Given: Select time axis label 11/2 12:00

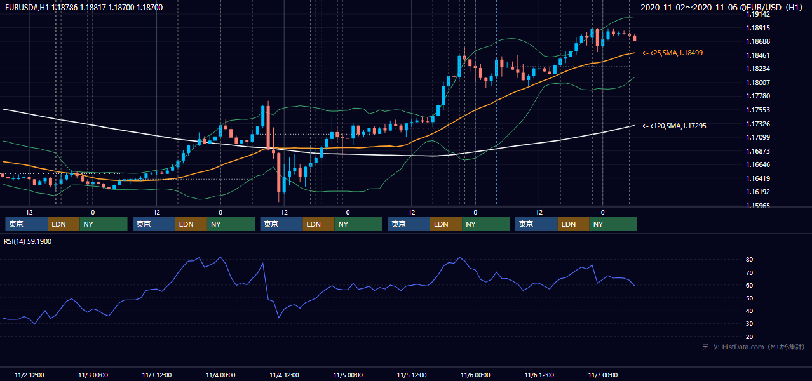Looking at the screenshot, I should pos(29,375).
